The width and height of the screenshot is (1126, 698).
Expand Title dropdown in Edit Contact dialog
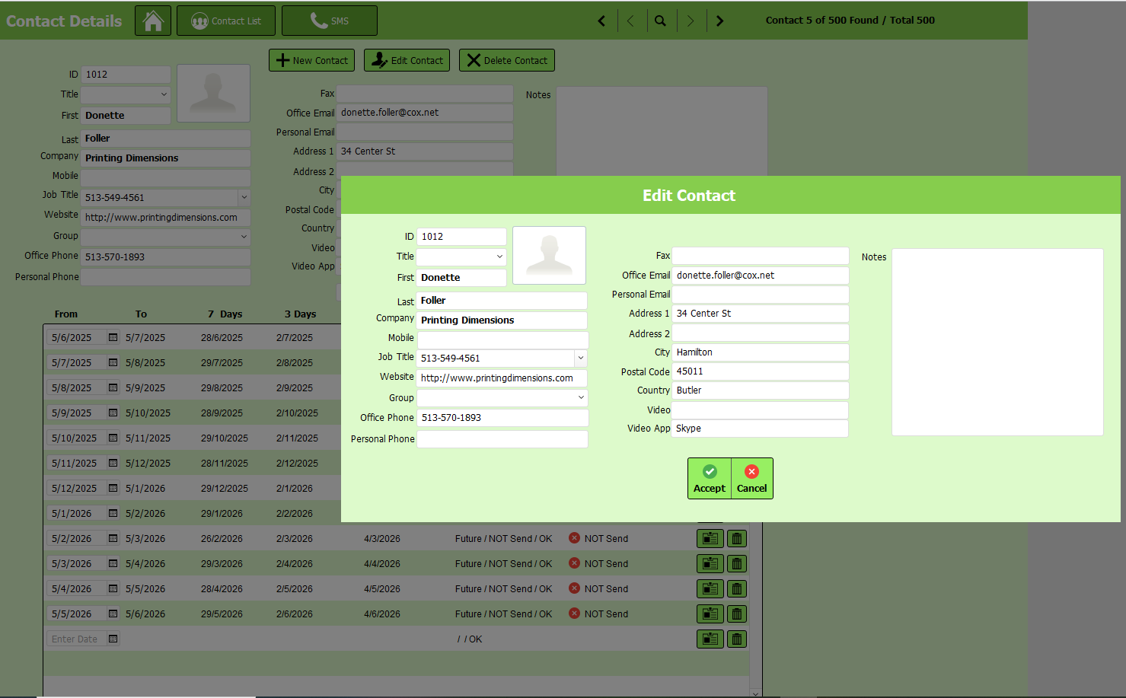click(x=499, y=257)
